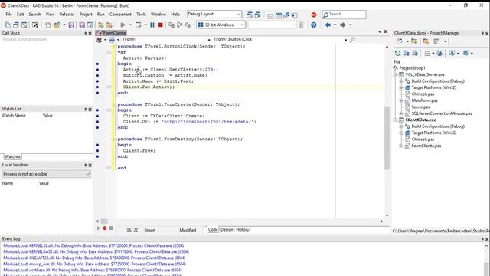This screenshot has width=490, height=276.
Task: Open the 32-bit Windows platform dropdown
Action: point(221,25)
